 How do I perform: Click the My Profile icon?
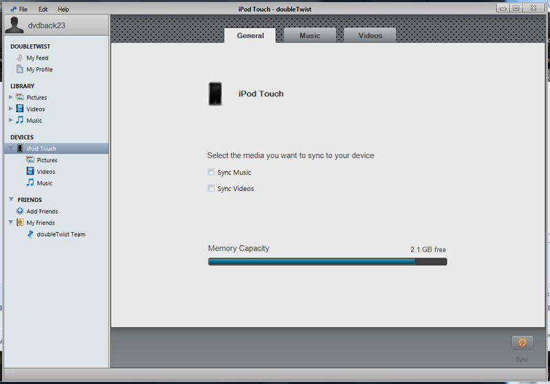click(20, 69)
